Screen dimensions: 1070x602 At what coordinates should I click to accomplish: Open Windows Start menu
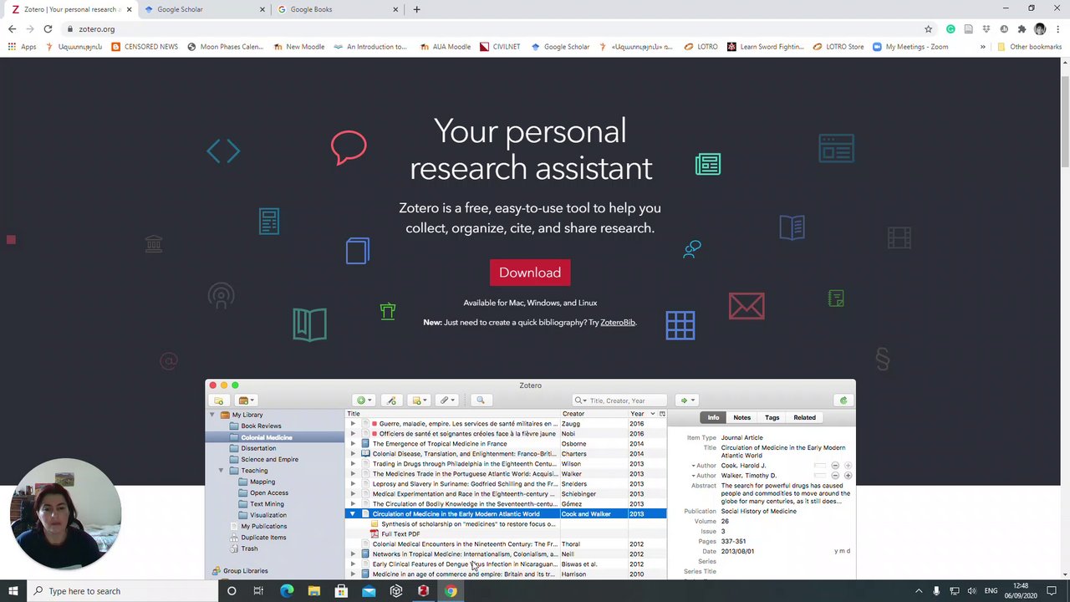[x=13, y=591]
